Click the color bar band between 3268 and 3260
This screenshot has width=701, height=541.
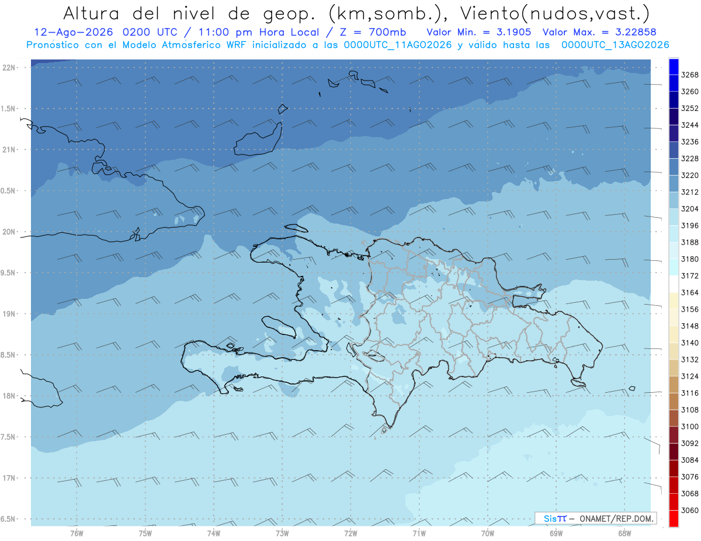pyautogui.click(x=674, y=83)
